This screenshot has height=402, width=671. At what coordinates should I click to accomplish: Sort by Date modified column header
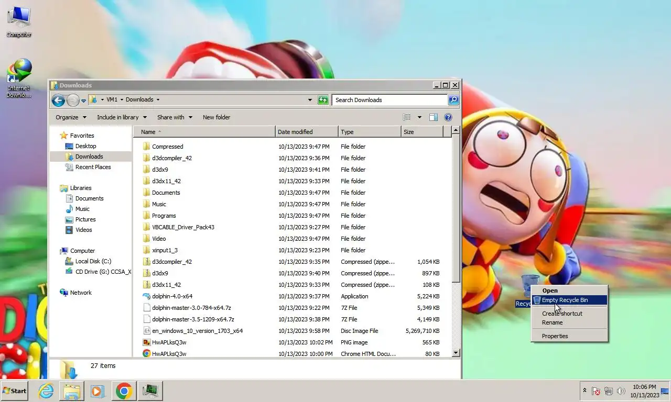[x=307, y=132]
